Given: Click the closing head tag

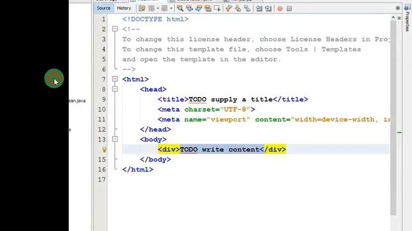Looking at the screenshot, I should click(155, 130).
